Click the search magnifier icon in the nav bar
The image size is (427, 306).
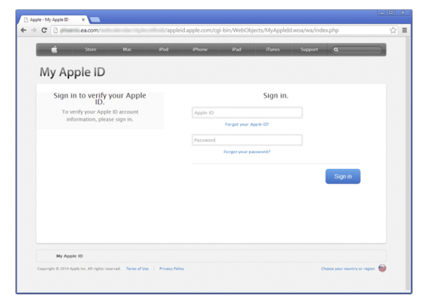[336, 49]
